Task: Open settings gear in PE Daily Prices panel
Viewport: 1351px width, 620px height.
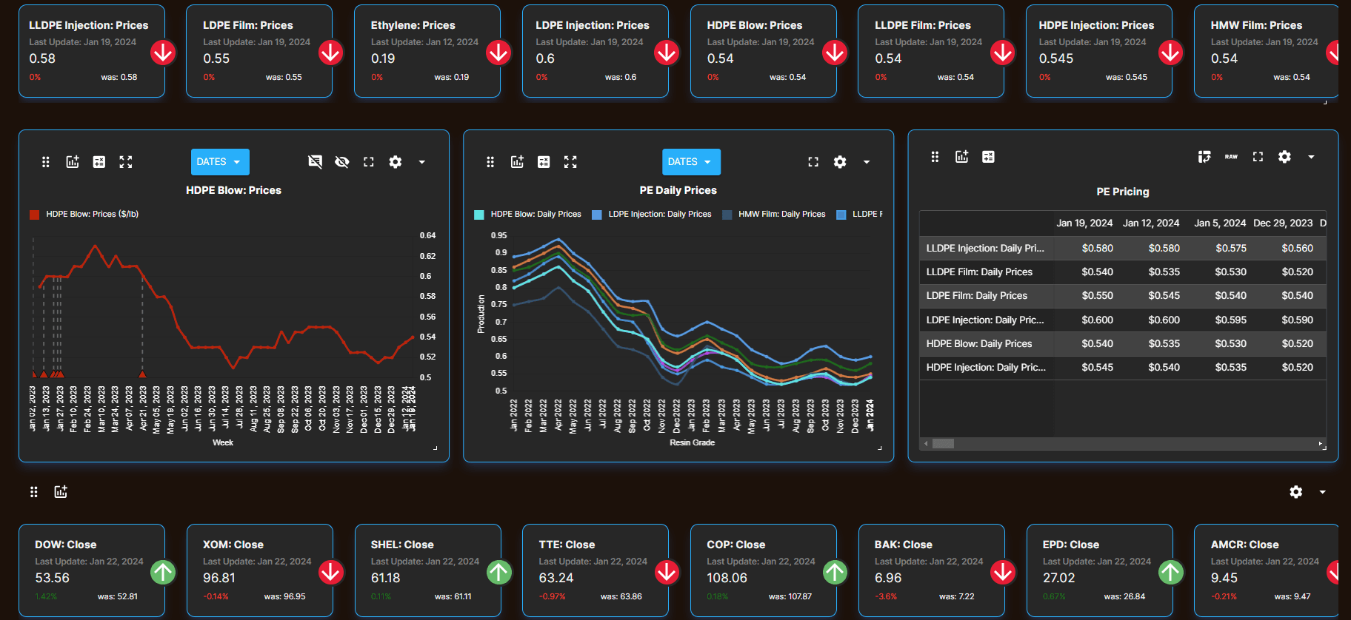Action: (840, 162)
